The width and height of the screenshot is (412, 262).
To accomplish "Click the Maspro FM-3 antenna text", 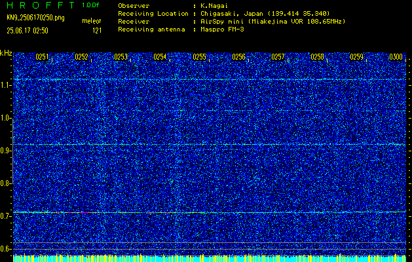I will pos(222,29).
